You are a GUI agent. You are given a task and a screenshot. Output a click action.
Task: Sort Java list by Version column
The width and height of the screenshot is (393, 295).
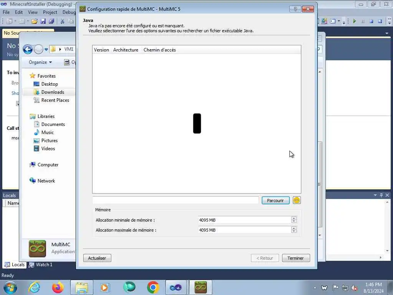point(101,50)
